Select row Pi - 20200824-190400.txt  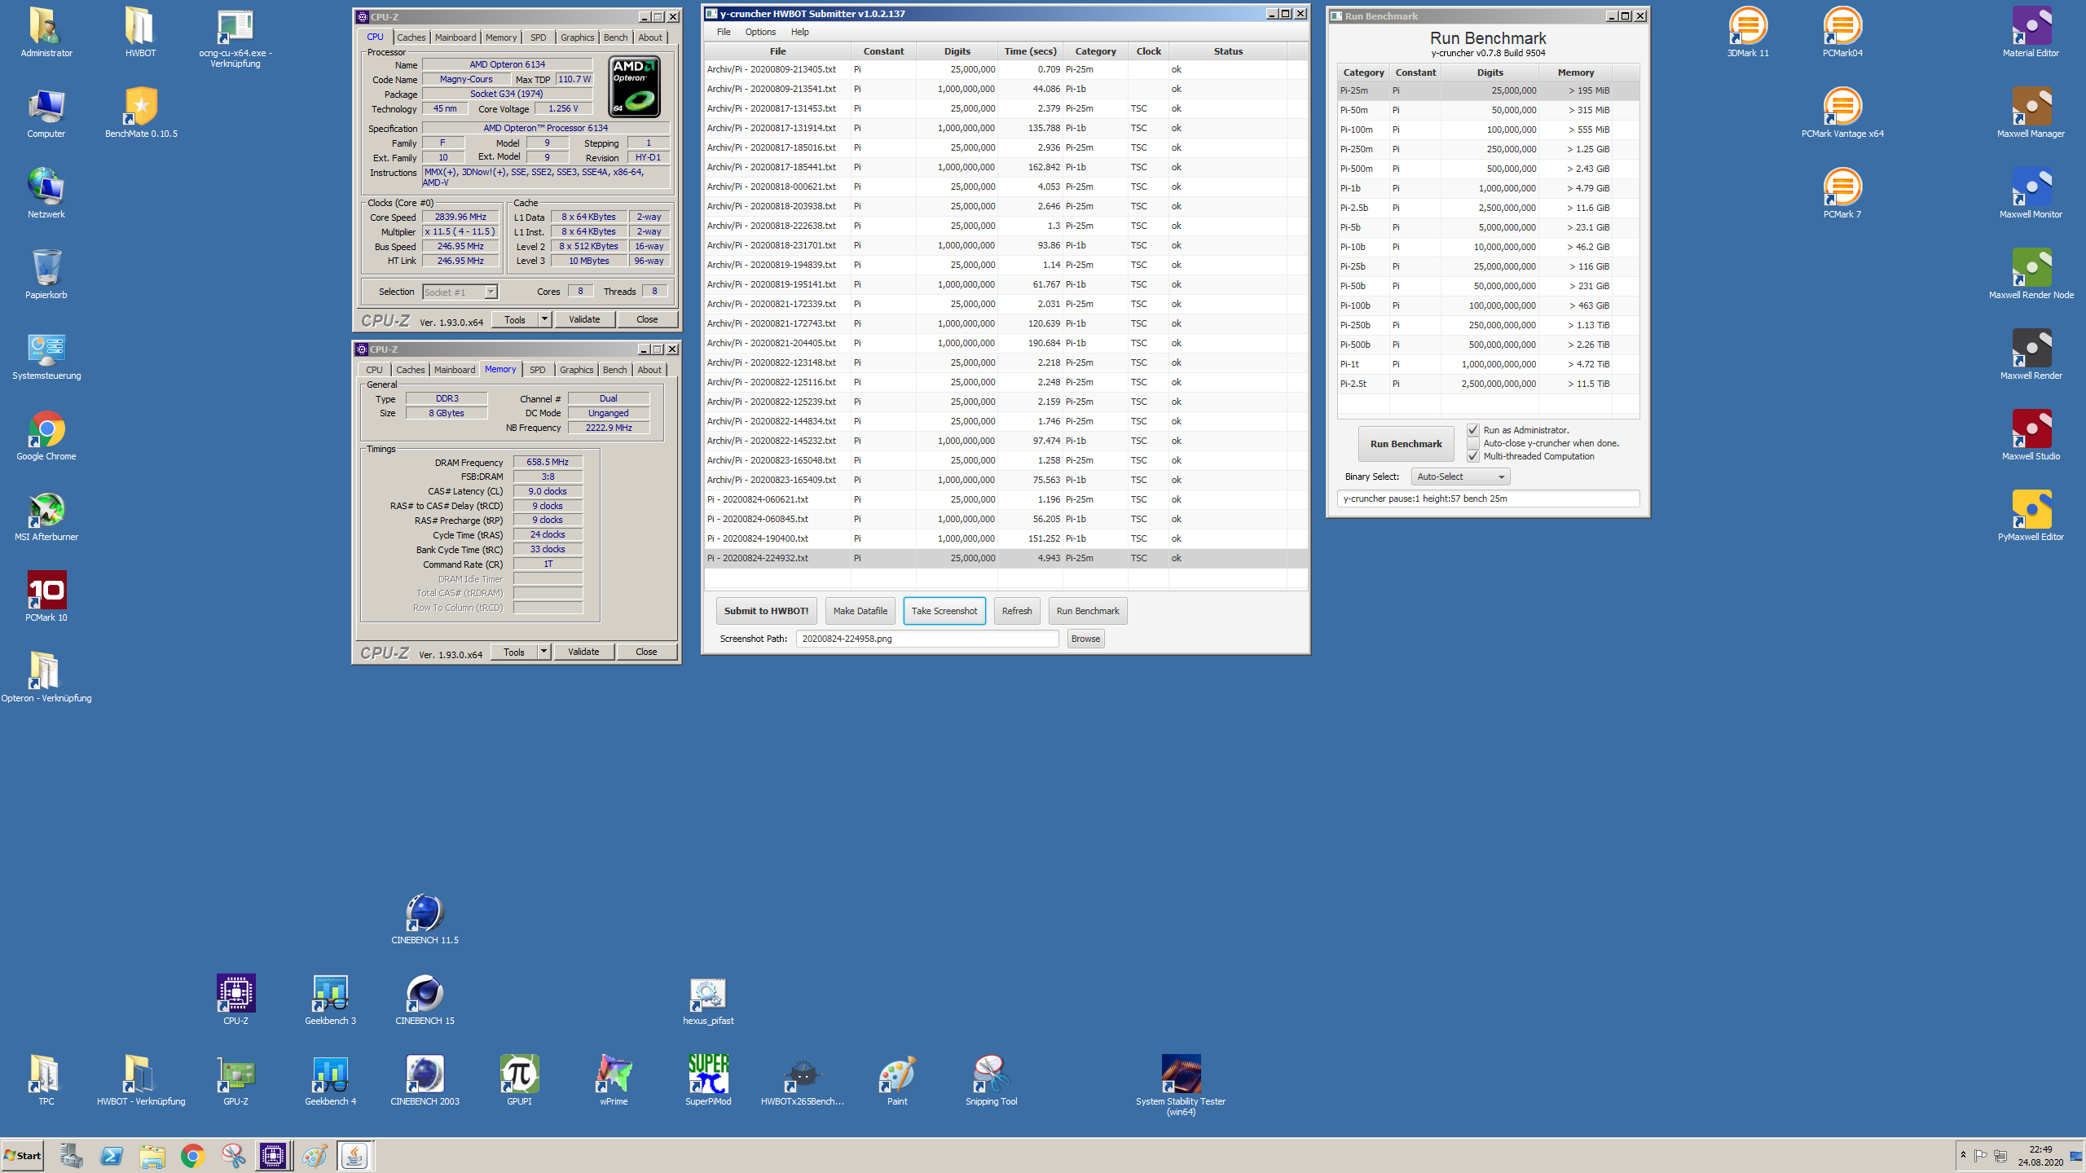click(x=1006, y=538)
